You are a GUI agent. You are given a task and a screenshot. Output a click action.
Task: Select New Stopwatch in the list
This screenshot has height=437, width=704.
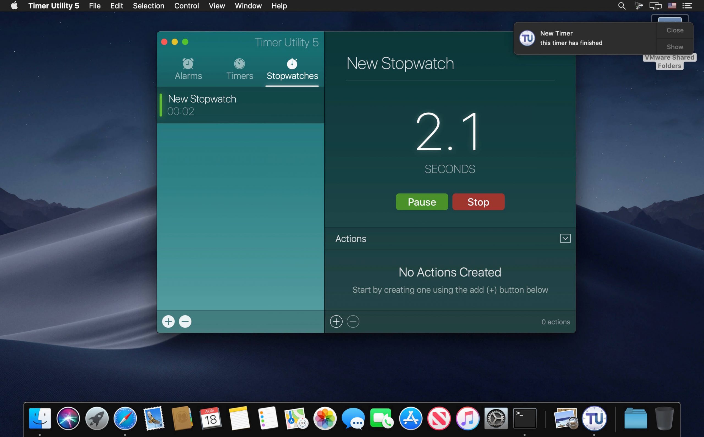tap(240, 105)
